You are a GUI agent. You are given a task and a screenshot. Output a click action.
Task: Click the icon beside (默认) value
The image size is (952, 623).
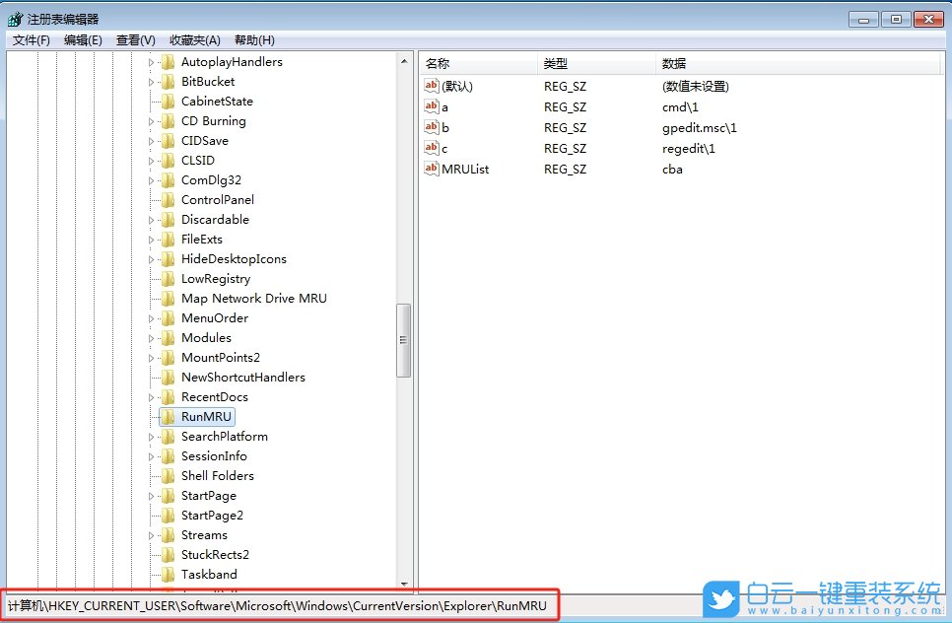point(431,86)
